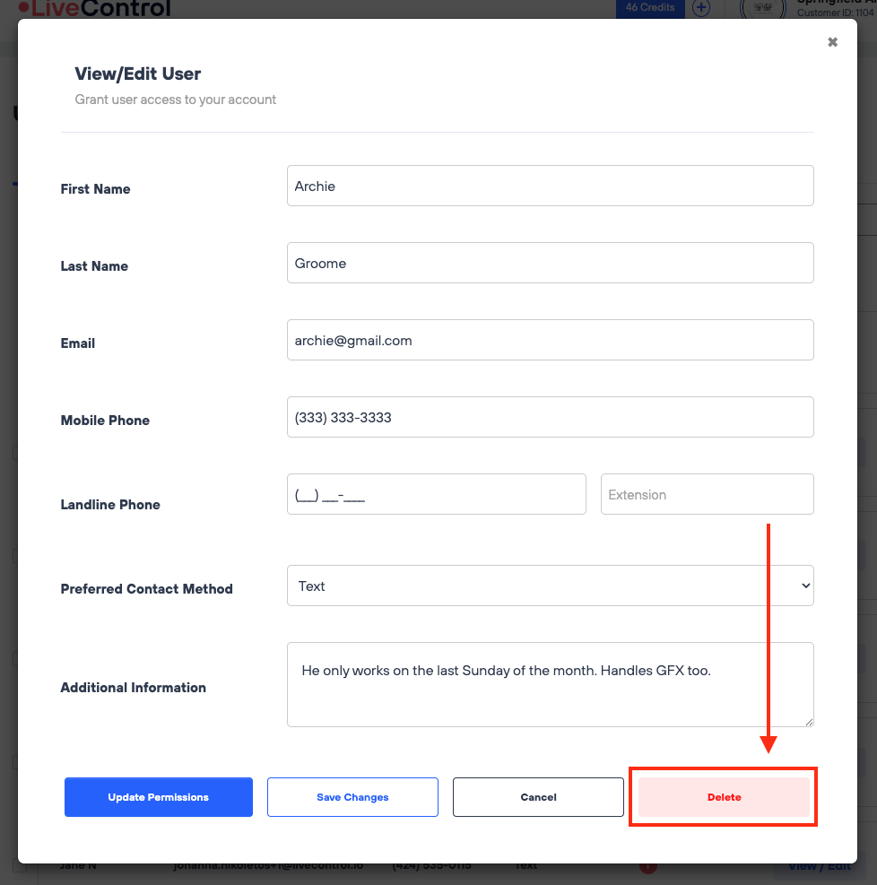This screenshot has height=885, width=877.
Task: Click the Last Name field
Action: [x=550, y=263]
